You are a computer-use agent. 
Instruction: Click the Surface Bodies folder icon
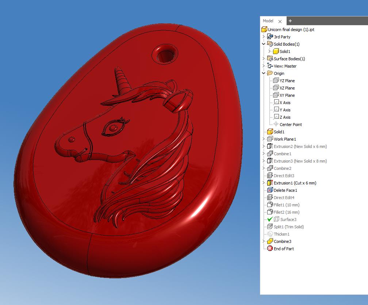coord(270,58)
